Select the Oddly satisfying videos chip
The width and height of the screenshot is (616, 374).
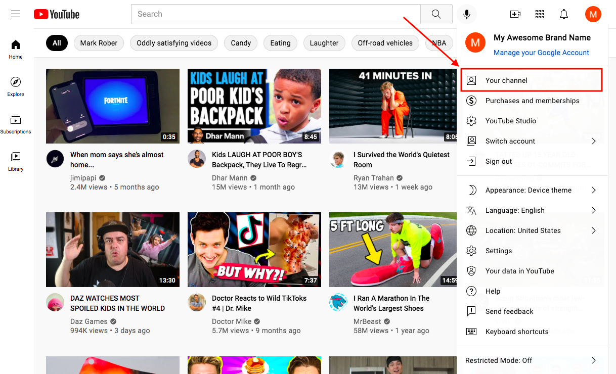pos(174,43)
